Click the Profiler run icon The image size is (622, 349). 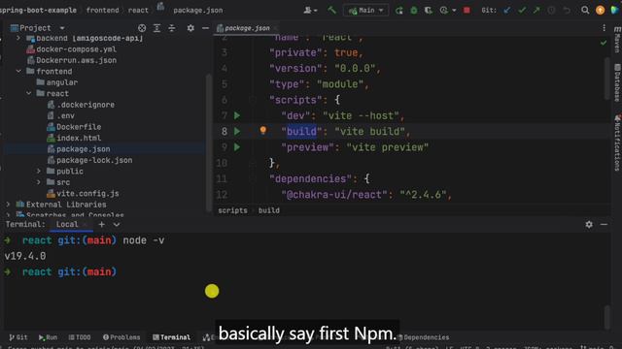click(x=443, y=11)
